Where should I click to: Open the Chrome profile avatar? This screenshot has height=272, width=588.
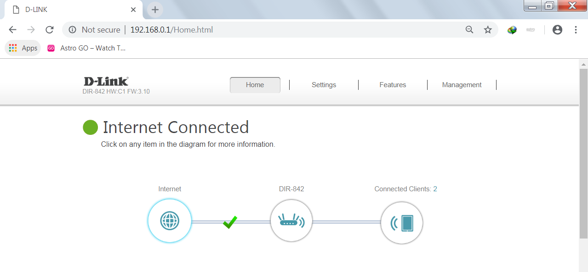[x=557, y=30]
